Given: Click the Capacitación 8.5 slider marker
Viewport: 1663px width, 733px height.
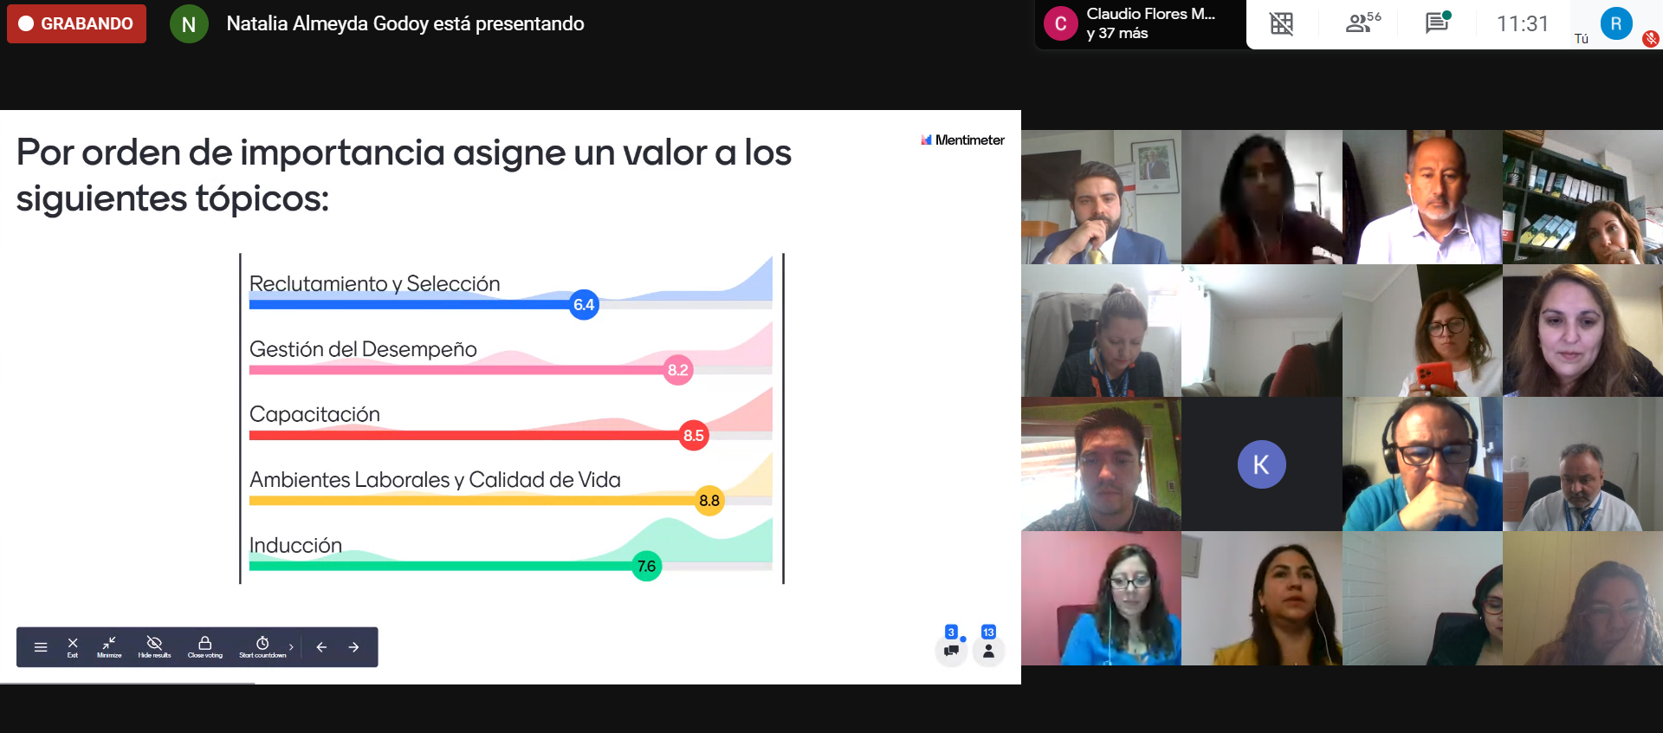Looking at the screenshot, I should click(x=694, y=435).
